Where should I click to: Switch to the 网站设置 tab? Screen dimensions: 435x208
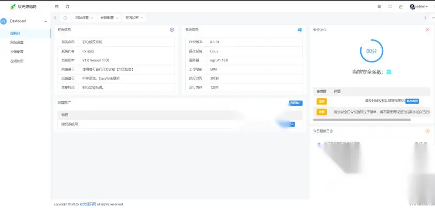pos(82,18)
